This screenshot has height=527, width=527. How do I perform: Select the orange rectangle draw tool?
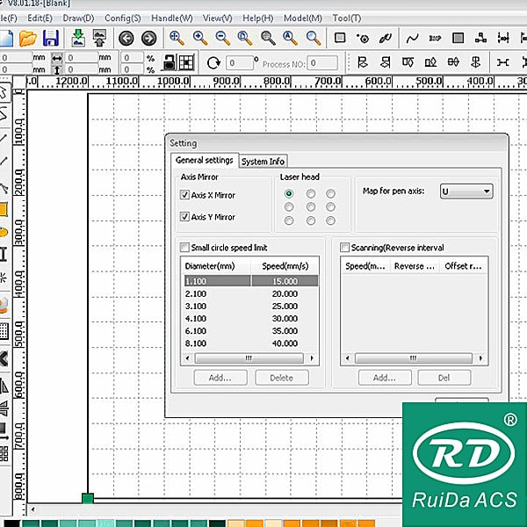coord(4,210)
